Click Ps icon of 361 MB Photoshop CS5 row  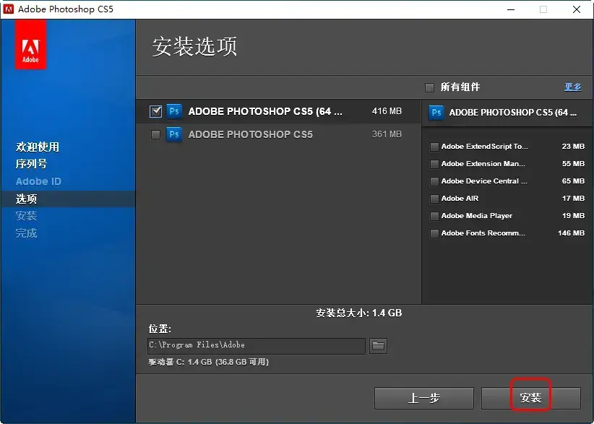click(x=174, y=134)
